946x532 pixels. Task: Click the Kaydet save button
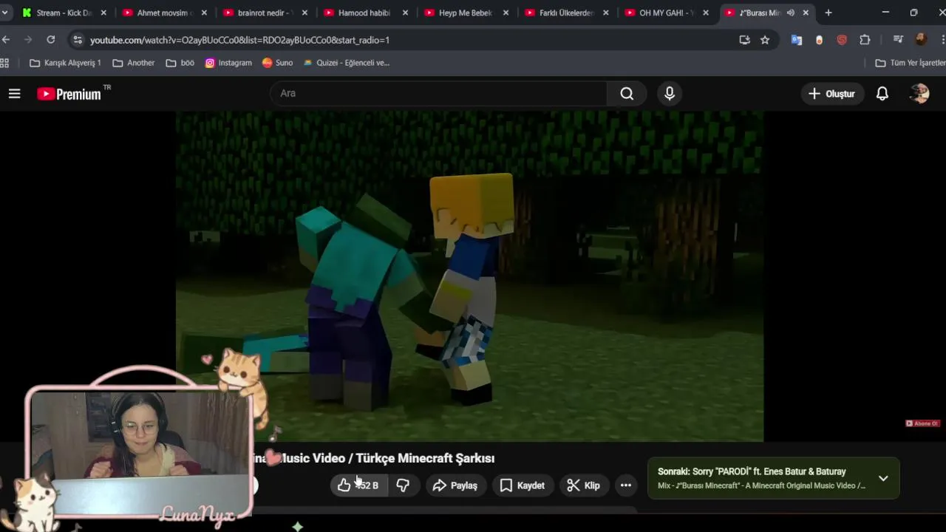523,485
